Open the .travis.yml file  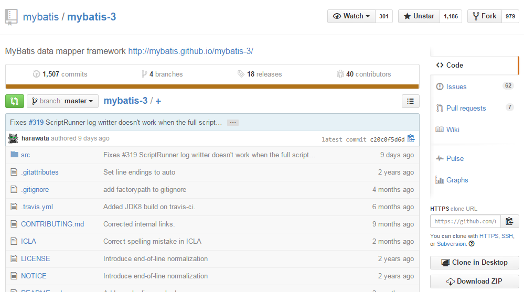(37, 207)
